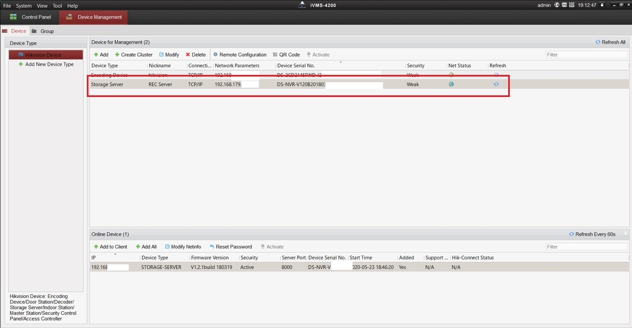Open the View menu
Image resolution: width=632 pixels, height=328 pixels.
click(x=42, y=6)
